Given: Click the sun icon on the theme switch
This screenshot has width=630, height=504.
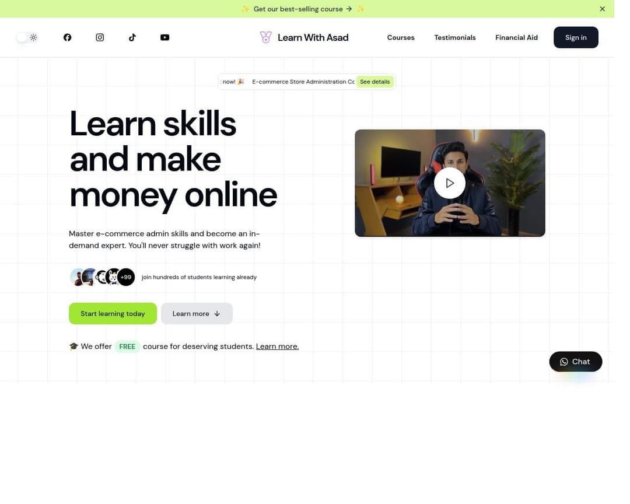Looking at the screenshot, I should (x=33, y=37).
